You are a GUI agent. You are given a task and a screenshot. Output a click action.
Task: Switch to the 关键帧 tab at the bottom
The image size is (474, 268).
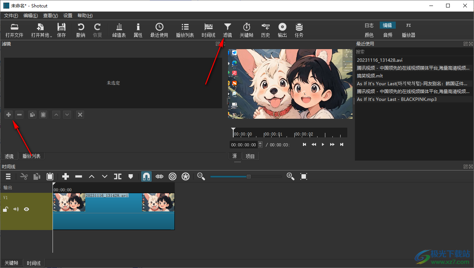coord(11,263)
